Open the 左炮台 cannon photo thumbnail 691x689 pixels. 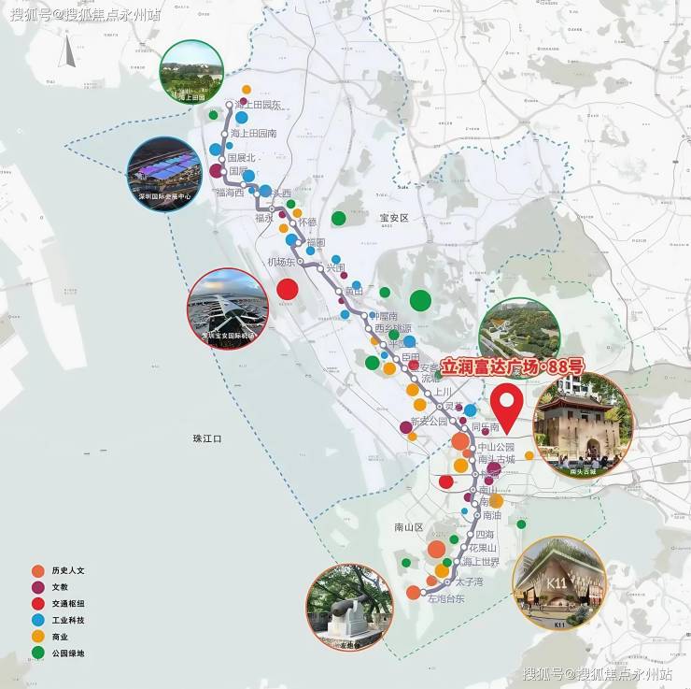(x=349, y=608)
